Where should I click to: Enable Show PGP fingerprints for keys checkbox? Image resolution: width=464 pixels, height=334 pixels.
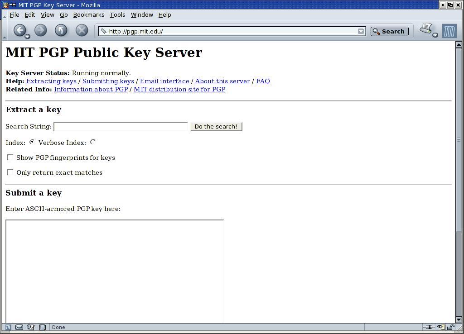point(10,157)
